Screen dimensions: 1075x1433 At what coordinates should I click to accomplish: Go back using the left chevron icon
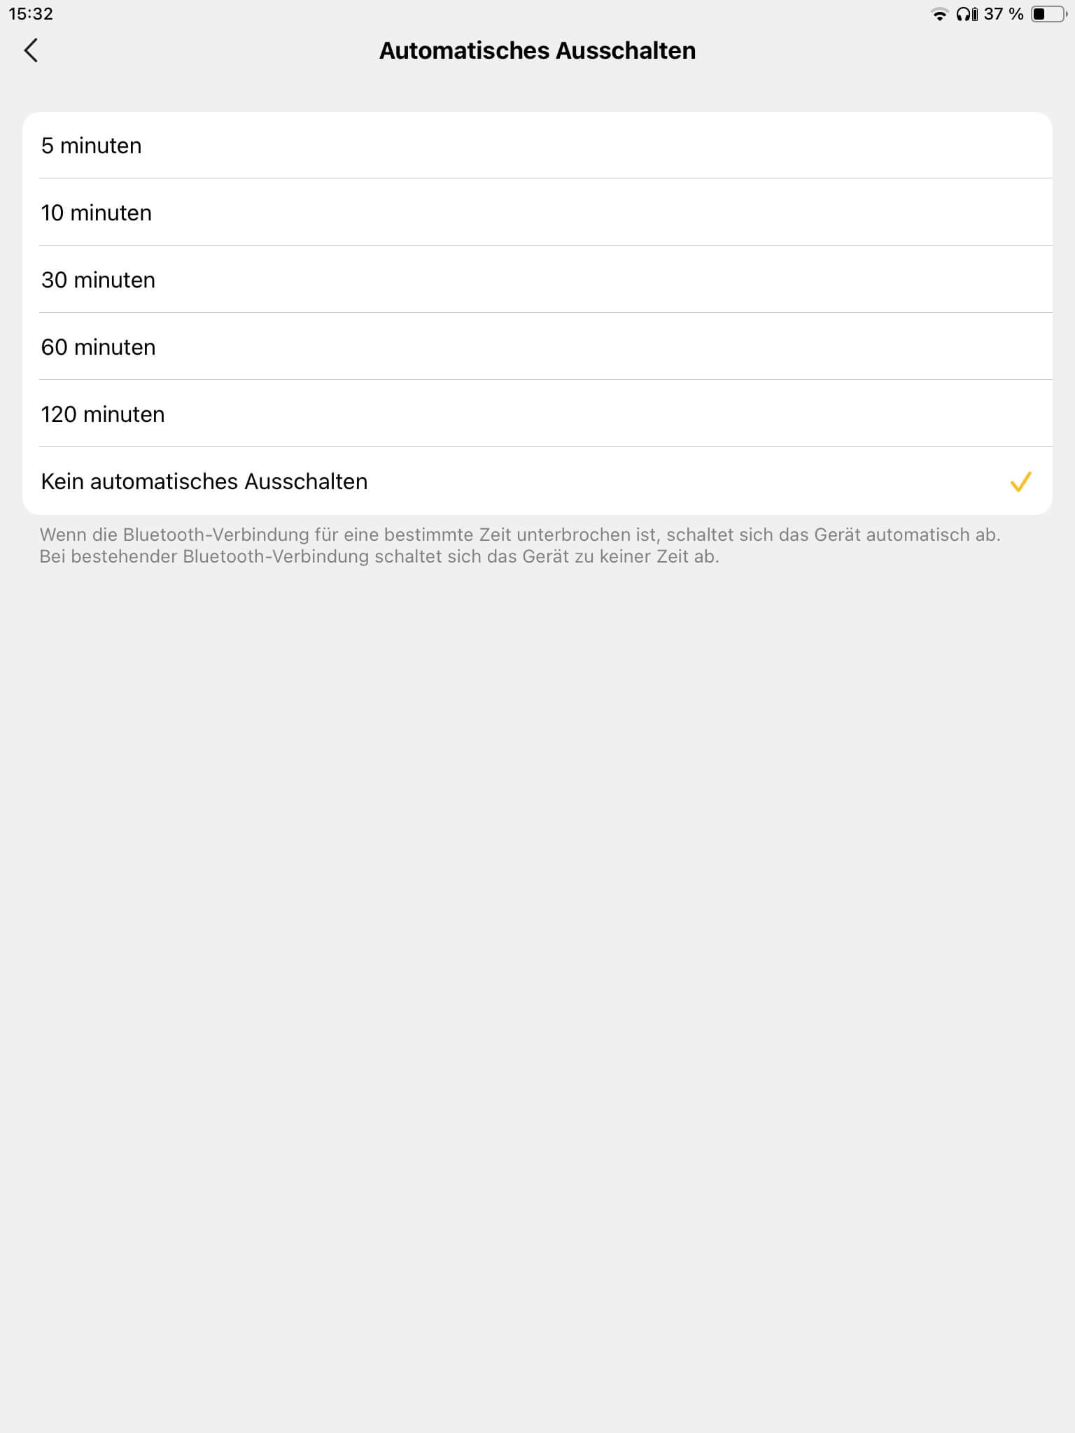[31, 50]
